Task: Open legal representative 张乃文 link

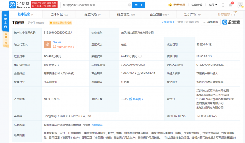Action: click(x=57, y=42)
